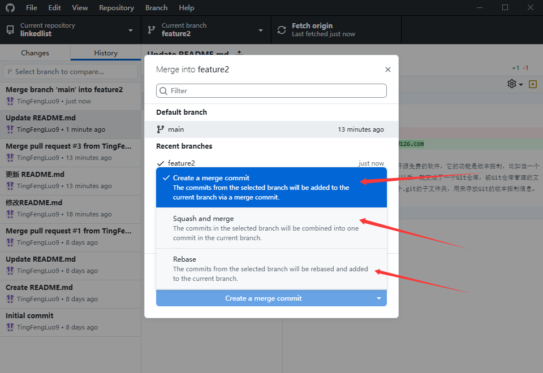543x373 pixels.
Task: Open the diff settings gear icon
Action: click(512, 84)
